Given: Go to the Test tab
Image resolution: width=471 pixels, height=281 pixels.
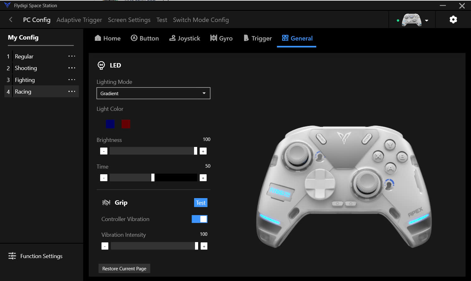Looking at the screenshot, I should click(x=162, y=20).
